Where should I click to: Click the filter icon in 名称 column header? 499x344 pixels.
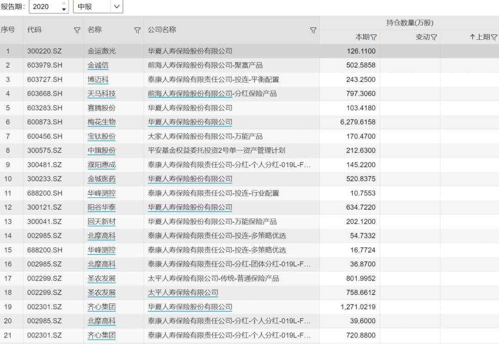(x=137, y=30)
